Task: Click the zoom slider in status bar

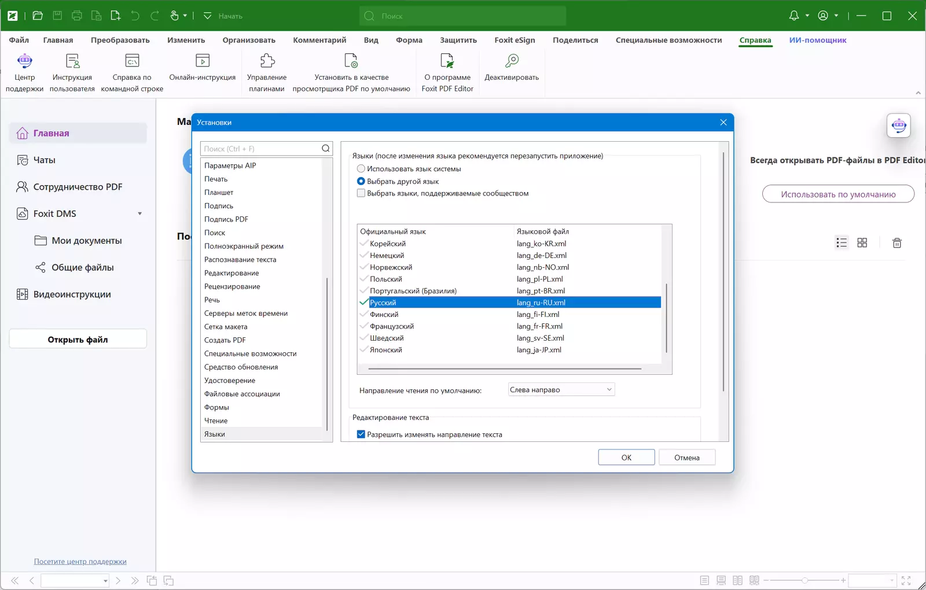Action: pyautogui.click(x=805, y=580)
